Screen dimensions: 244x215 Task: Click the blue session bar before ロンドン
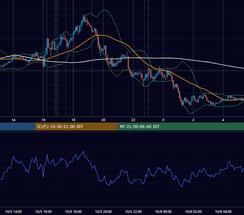click(x=18, y=126)
